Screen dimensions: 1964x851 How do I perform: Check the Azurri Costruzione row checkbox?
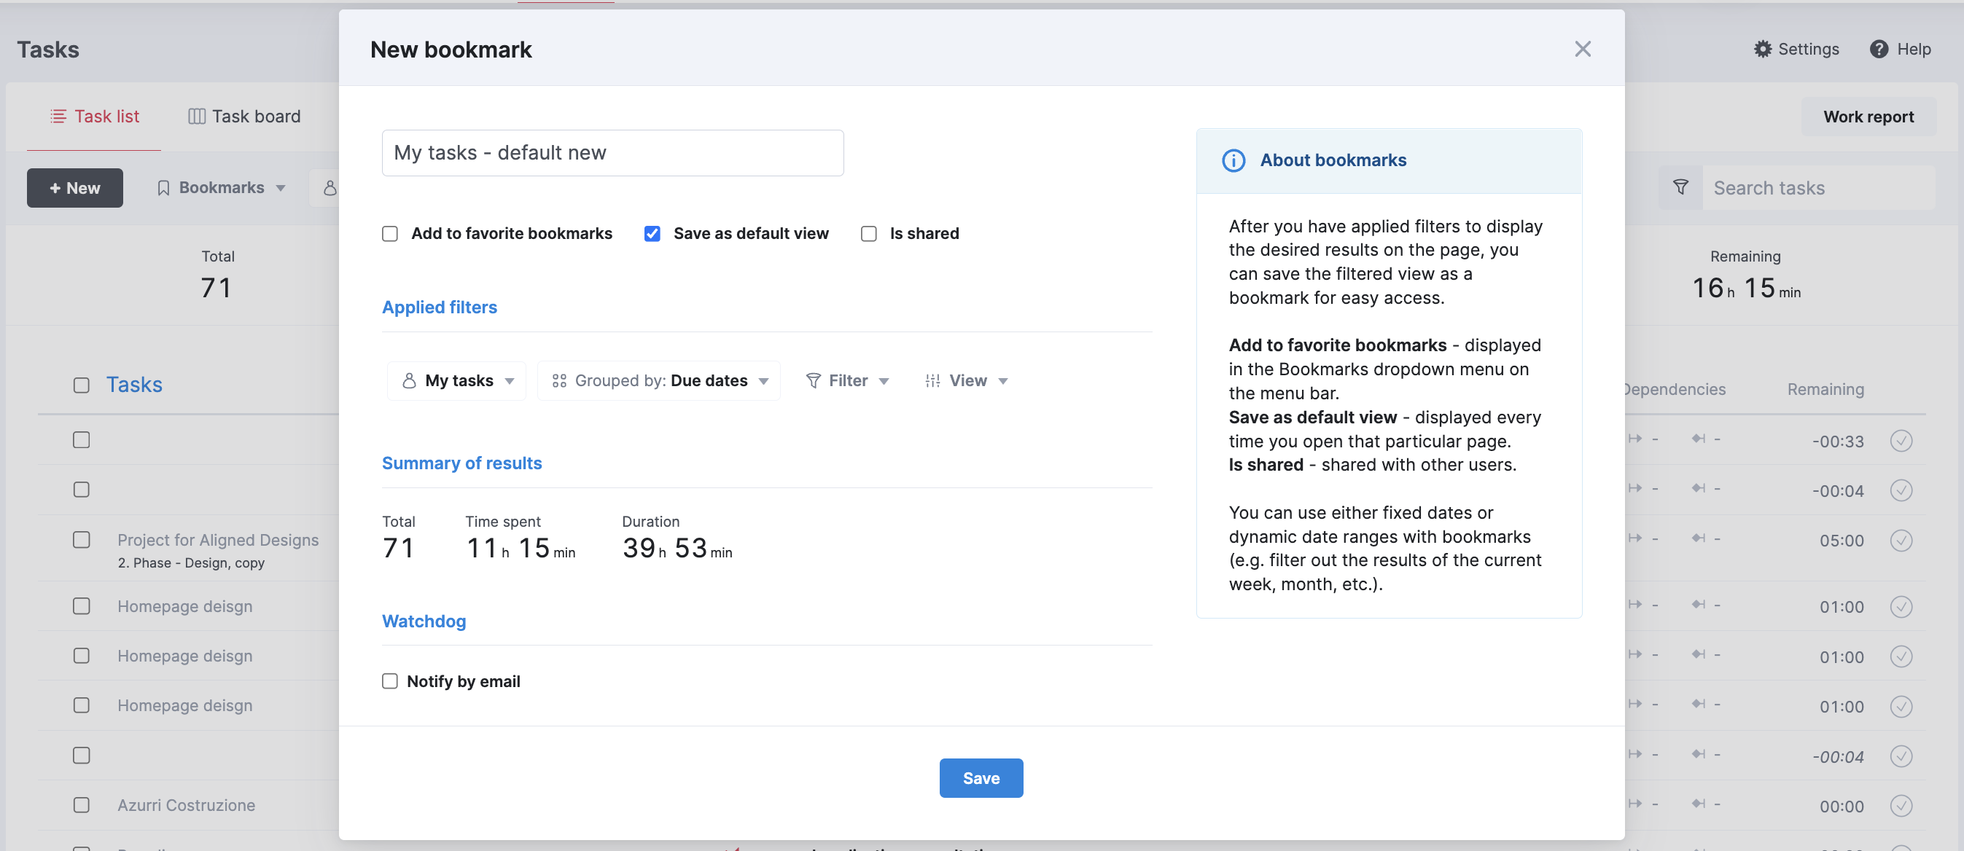pos(82,805)
